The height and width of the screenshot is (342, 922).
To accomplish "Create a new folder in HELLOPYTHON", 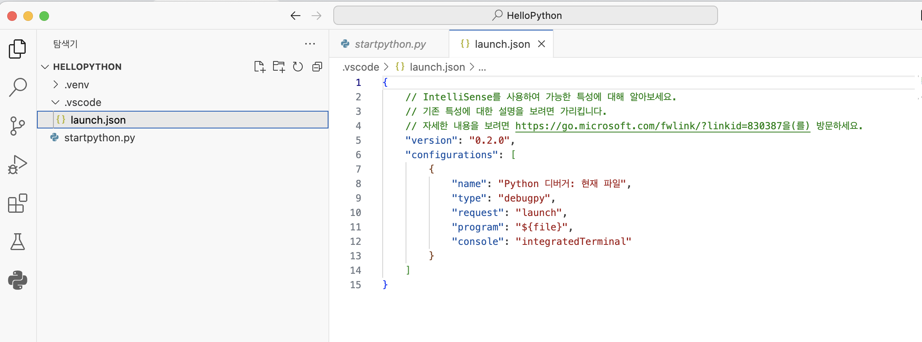I will click(x=279, y=67).
